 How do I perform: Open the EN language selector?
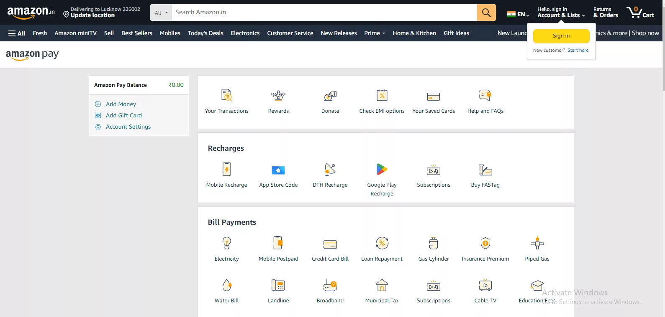[x=518, y=14]
